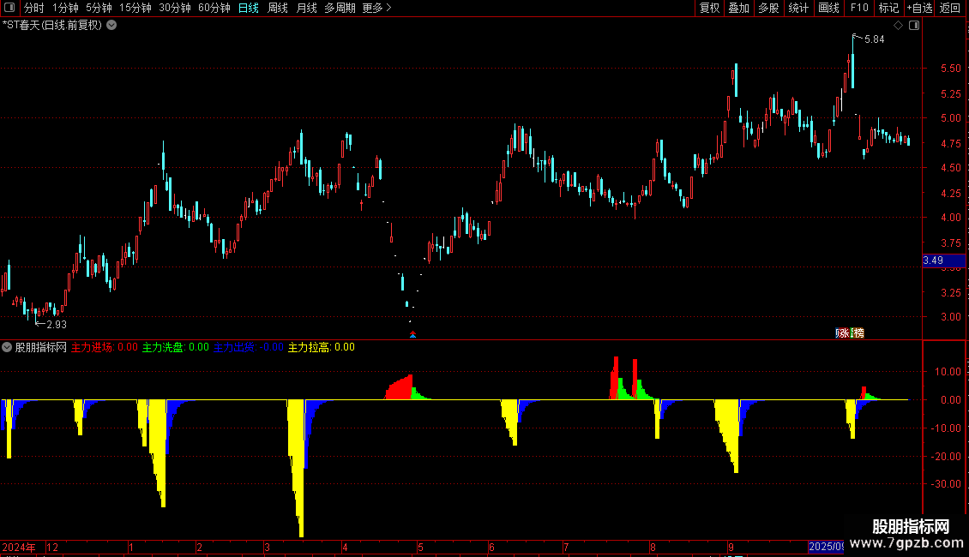The image size is (969, 557).
Task: Click the 榜 icon near the chart bottom
Action: [x=858, y=332]
